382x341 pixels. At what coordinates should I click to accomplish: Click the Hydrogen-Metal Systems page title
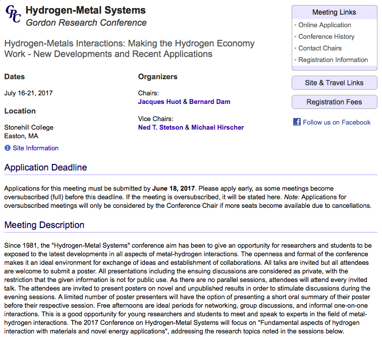point(85,10)
